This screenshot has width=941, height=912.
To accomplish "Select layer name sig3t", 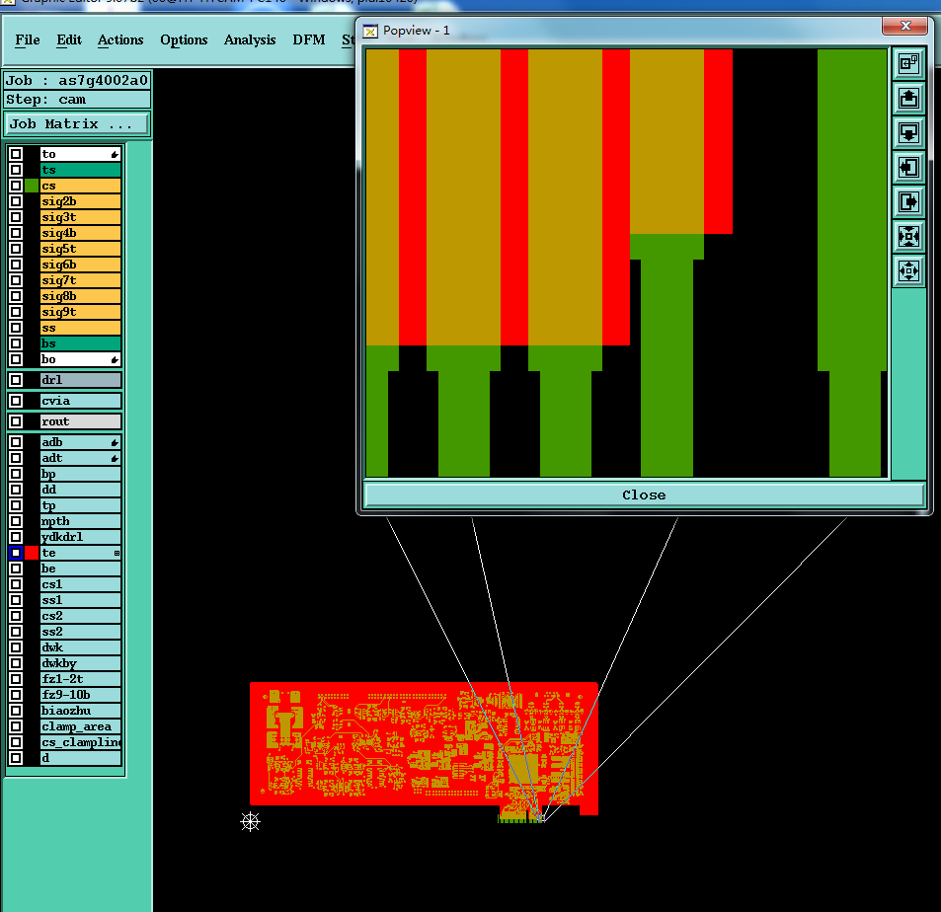I will pos(80,217).
